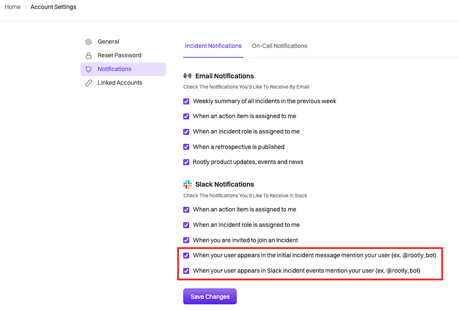Click the General gear icon
Viewport: 459px width, 310px height.
pyautogui.click(x=88, y=42)
